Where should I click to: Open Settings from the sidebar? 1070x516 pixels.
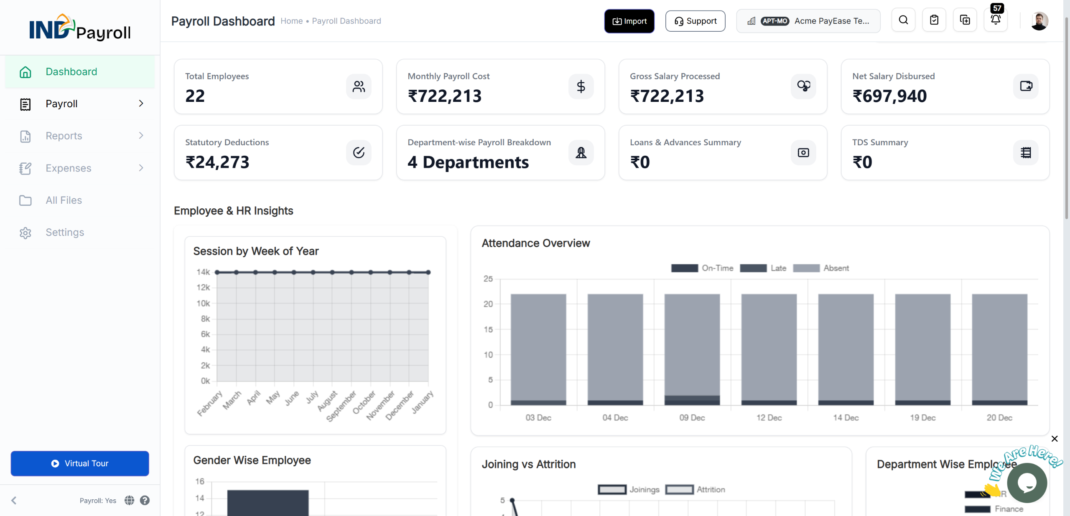65,233
